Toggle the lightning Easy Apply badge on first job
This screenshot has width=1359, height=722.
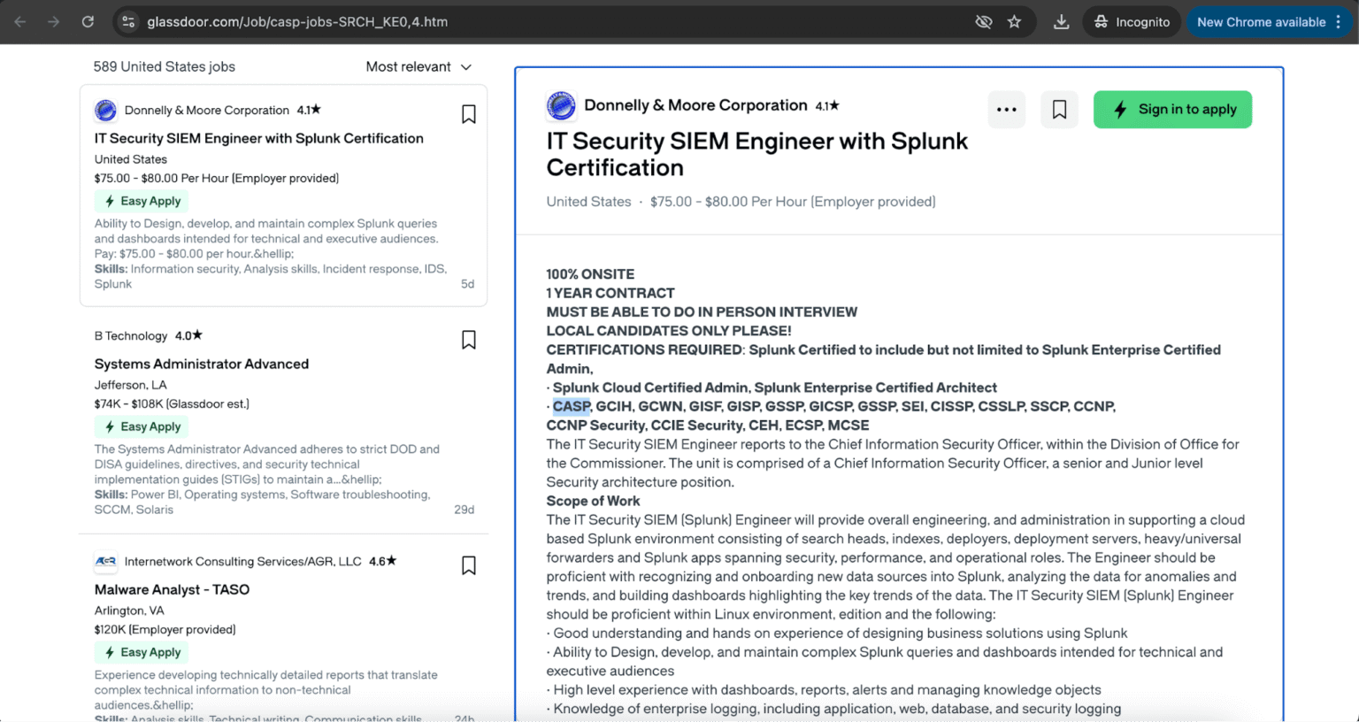[142, 201]
